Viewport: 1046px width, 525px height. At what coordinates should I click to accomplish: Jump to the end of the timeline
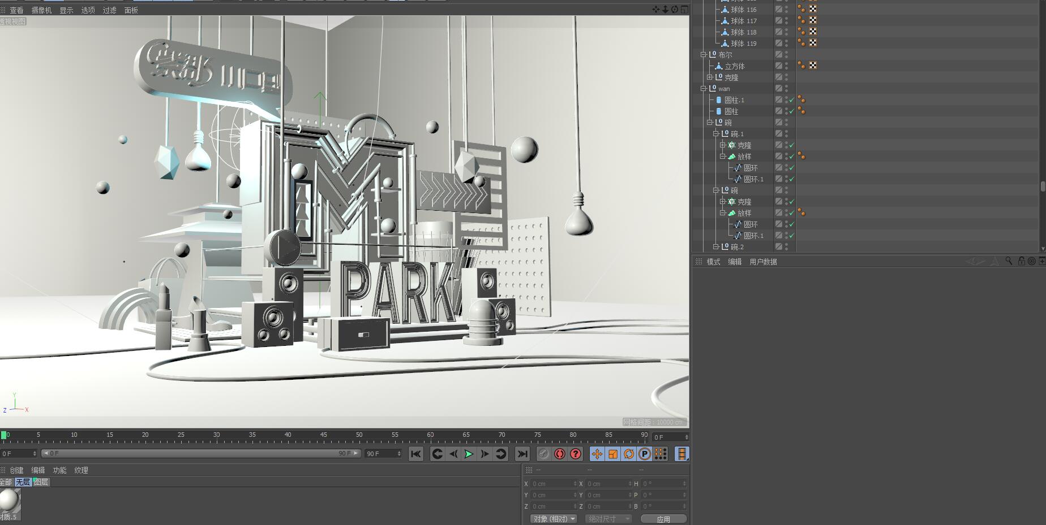tap(522, 454)
